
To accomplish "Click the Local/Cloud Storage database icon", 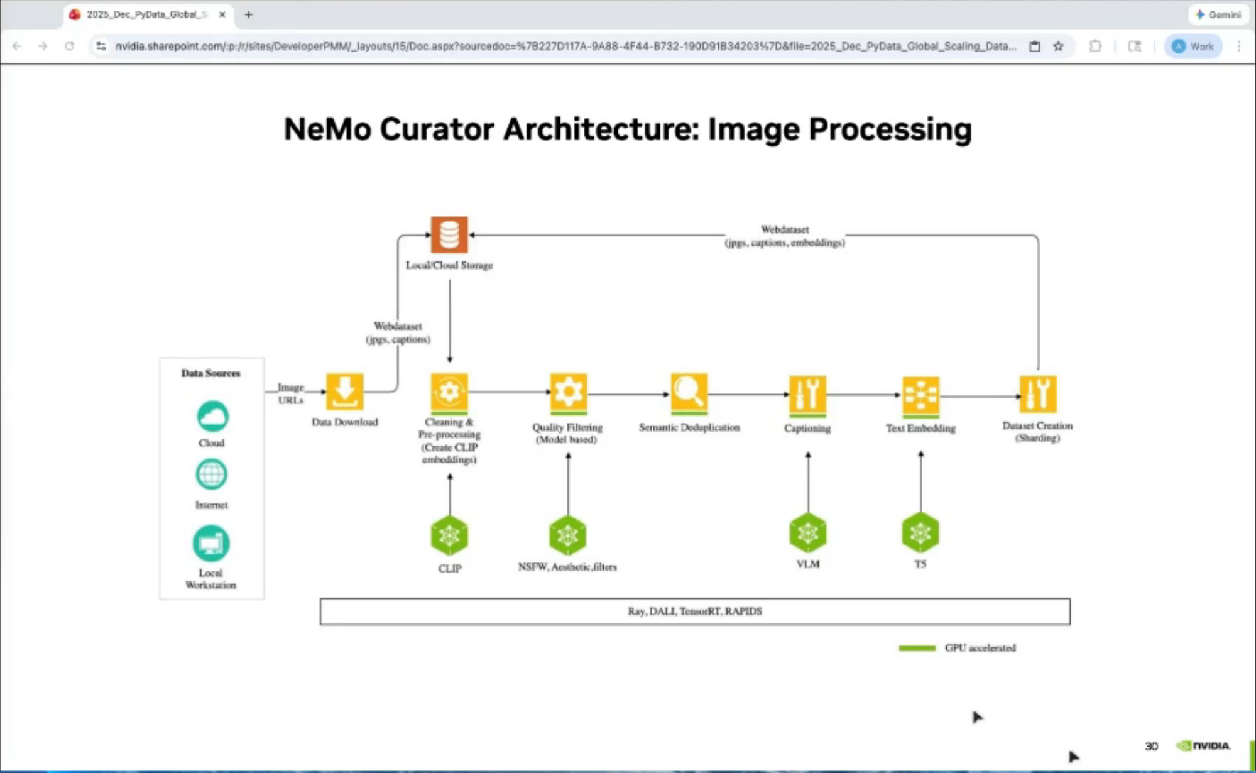I will [x=449, y=235].
